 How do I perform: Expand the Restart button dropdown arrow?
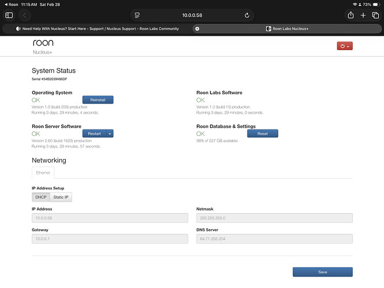click(x=110, y=134)
